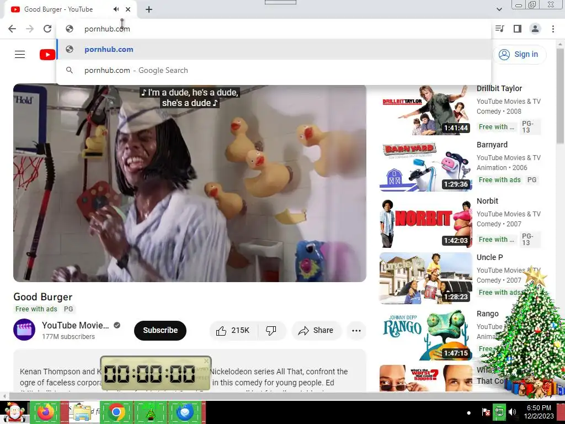Viewport: 565px width, 424px height.
Task: Choose the highlighted bold URL suggestion
Action: coord(274,49)
